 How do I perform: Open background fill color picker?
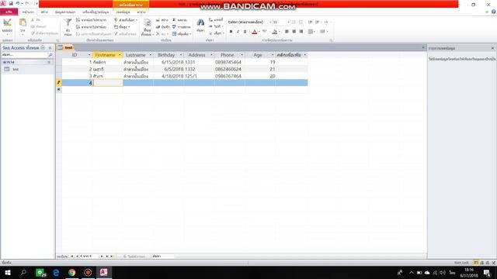click(275, 31)
